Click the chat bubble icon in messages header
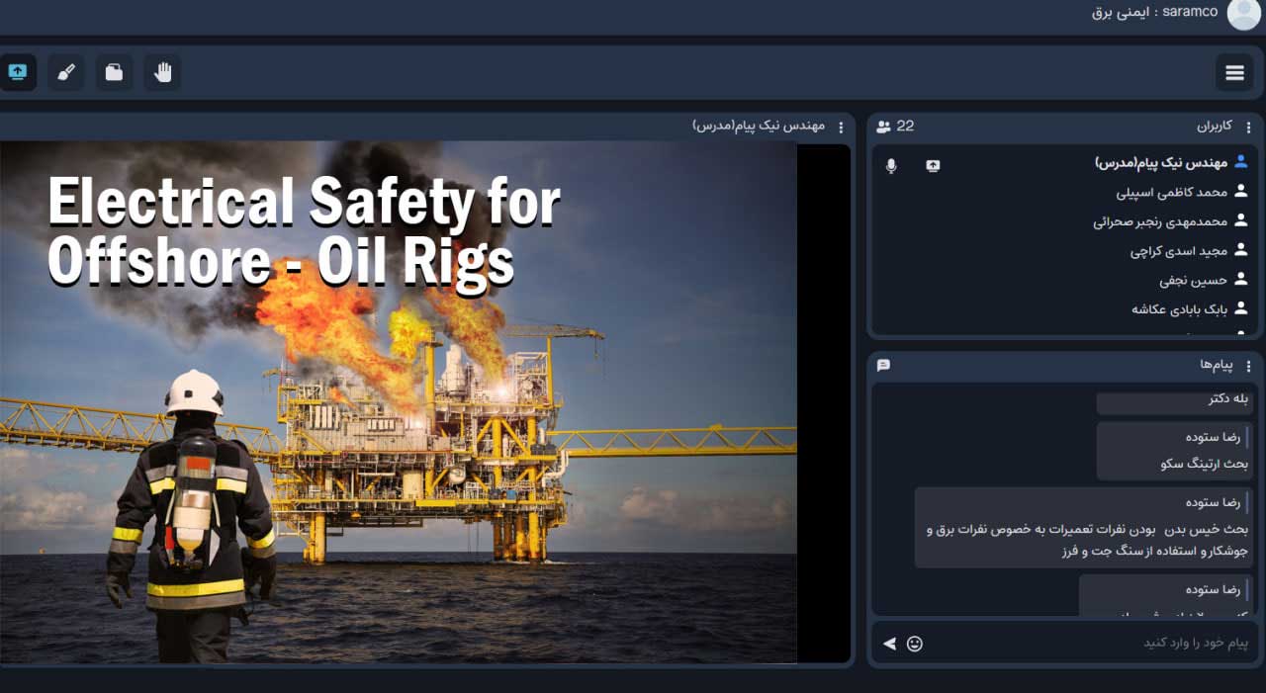 click(x=883, y=366)
